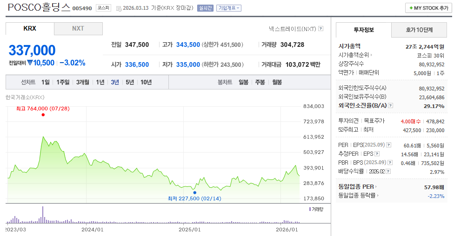Click the NXT help question-mark icon
454x236 pixels.
pyautogui.click(x=320, y=29)
